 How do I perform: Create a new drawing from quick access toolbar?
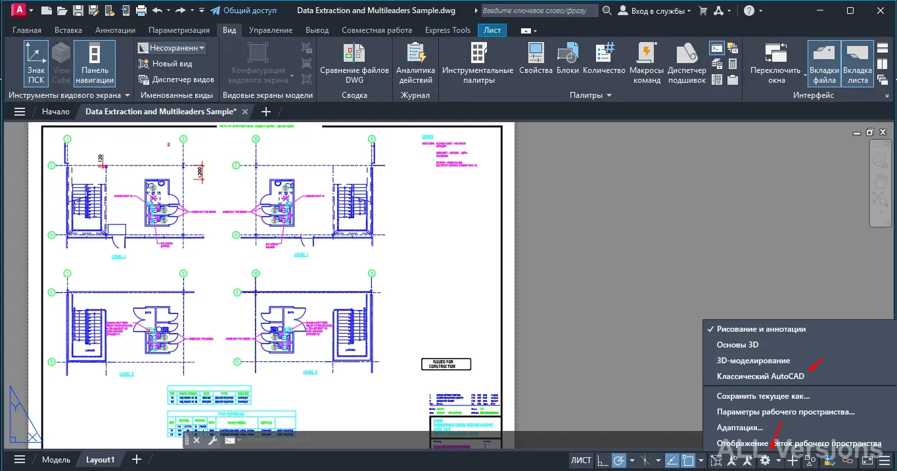click(x=46, y=11)
